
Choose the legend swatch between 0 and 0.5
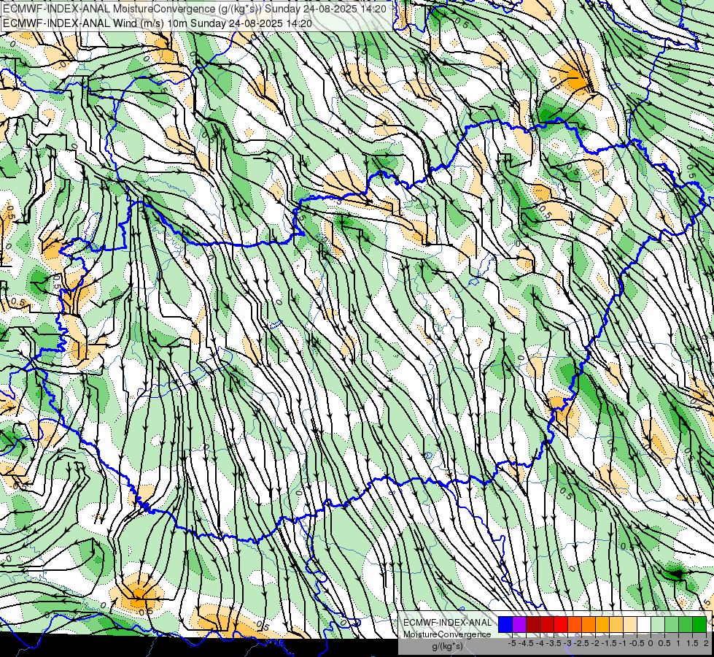(x=658, y=624)
